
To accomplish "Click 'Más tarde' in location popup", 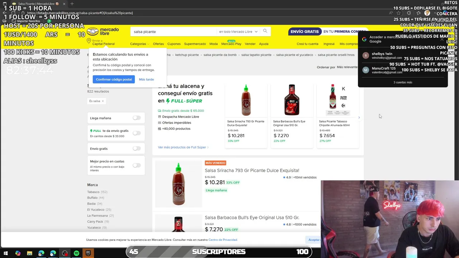I will (x=146, y=79).
